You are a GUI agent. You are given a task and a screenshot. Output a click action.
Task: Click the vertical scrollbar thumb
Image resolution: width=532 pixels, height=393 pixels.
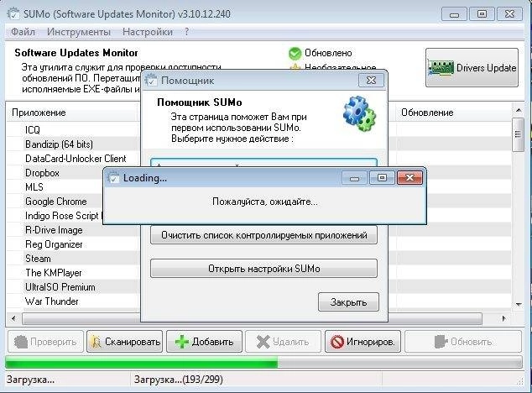[518, 134]
